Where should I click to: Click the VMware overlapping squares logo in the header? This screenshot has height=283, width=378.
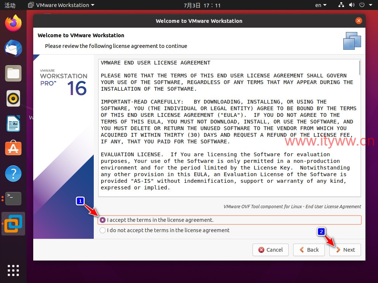pyautogui.click(x=352, y=41)
